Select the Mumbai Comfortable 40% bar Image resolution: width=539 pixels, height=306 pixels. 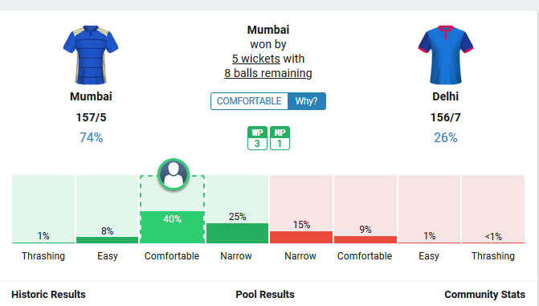[172, 209]
